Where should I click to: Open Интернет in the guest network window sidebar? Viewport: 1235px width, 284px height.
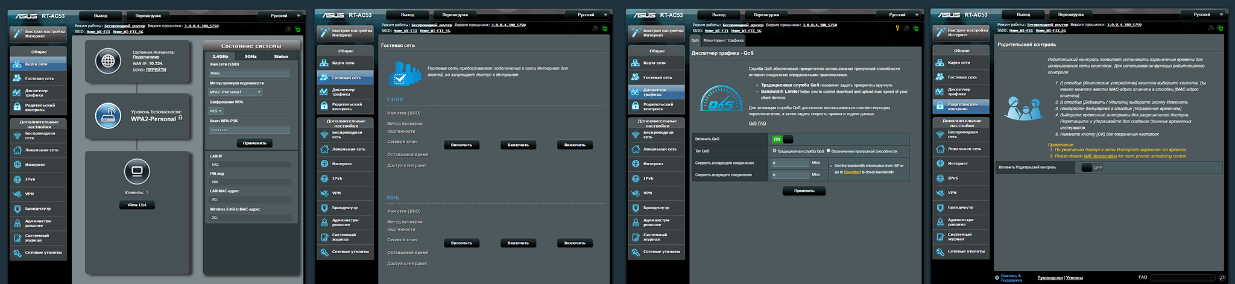point(345,164)
